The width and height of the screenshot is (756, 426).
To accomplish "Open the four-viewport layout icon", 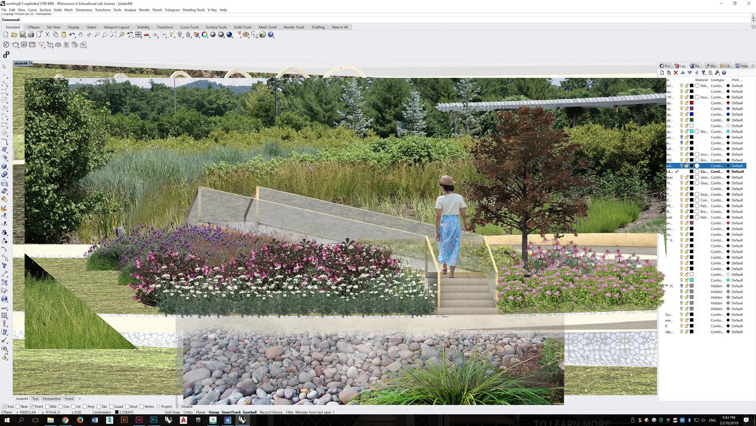I will coord(138,35).
